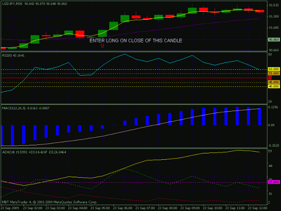
Task: Click the magenta 25.000 ADX level tag
Action: point(274,182)
